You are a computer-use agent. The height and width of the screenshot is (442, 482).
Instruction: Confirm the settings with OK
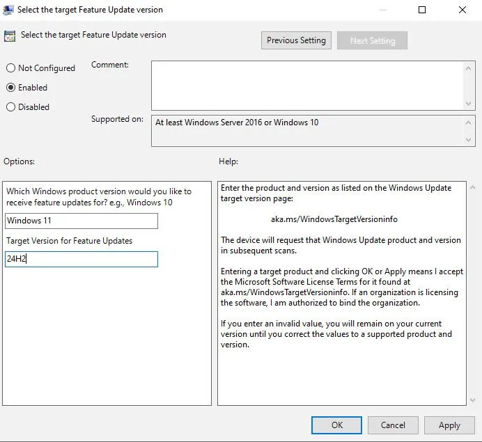tap(336, 425)
